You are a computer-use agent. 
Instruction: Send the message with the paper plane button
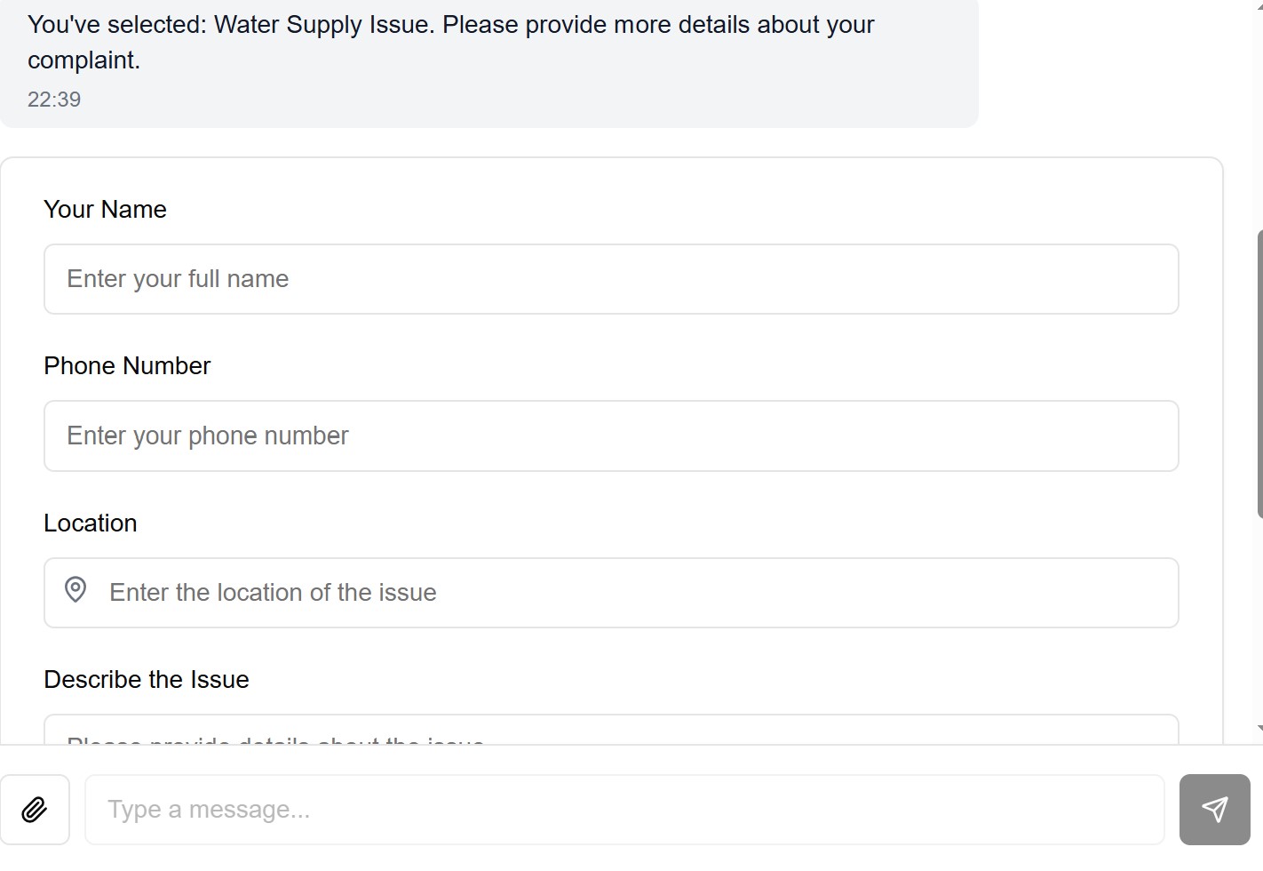pos(1214,810)
